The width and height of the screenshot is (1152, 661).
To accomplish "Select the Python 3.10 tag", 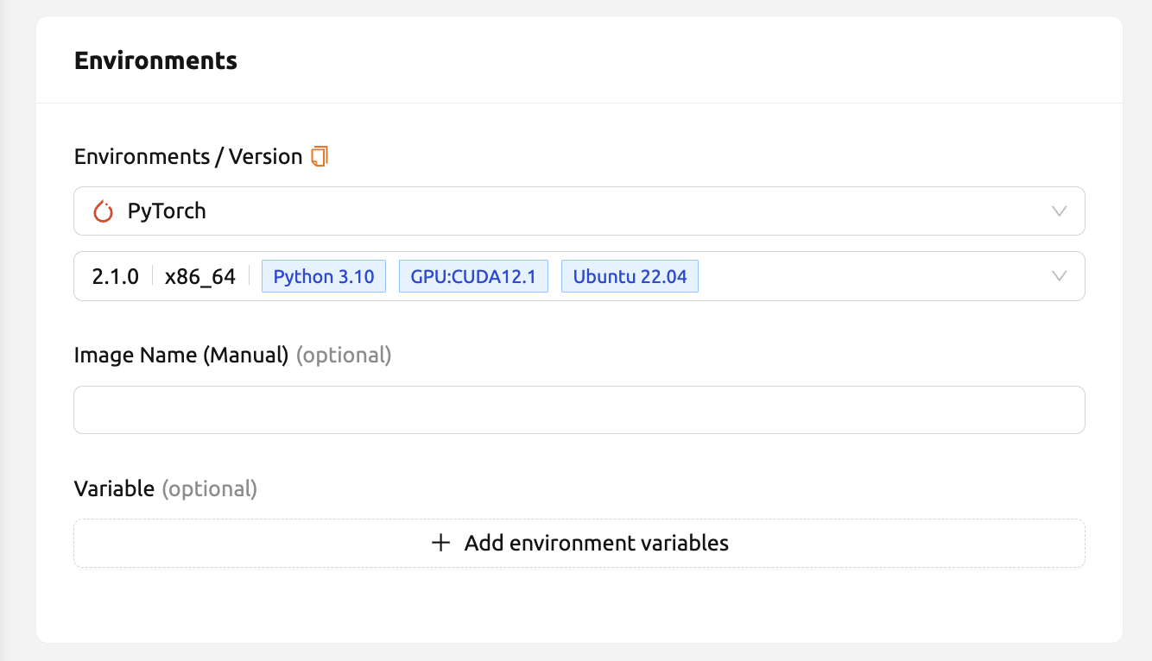I will coord(324,276).
